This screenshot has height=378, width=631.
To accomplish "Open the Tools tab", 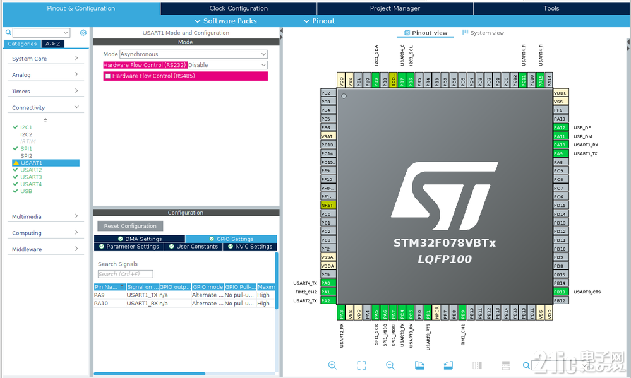I will 551,8.
